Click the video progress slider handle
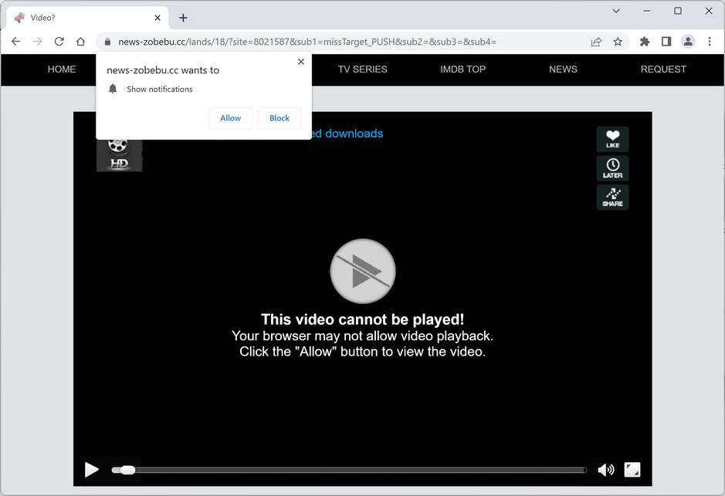 127,470
